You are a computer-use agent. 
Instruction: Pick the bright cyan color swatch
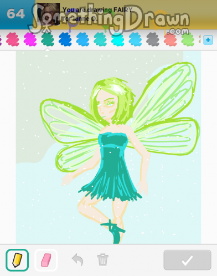coord(118,39)
